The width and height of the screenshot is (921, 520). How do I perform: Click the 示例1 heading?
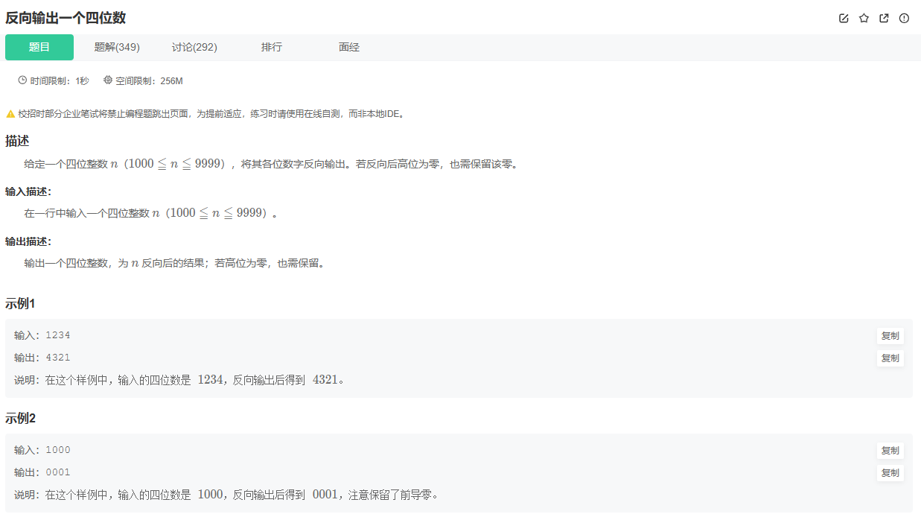[x=20, y=303]
